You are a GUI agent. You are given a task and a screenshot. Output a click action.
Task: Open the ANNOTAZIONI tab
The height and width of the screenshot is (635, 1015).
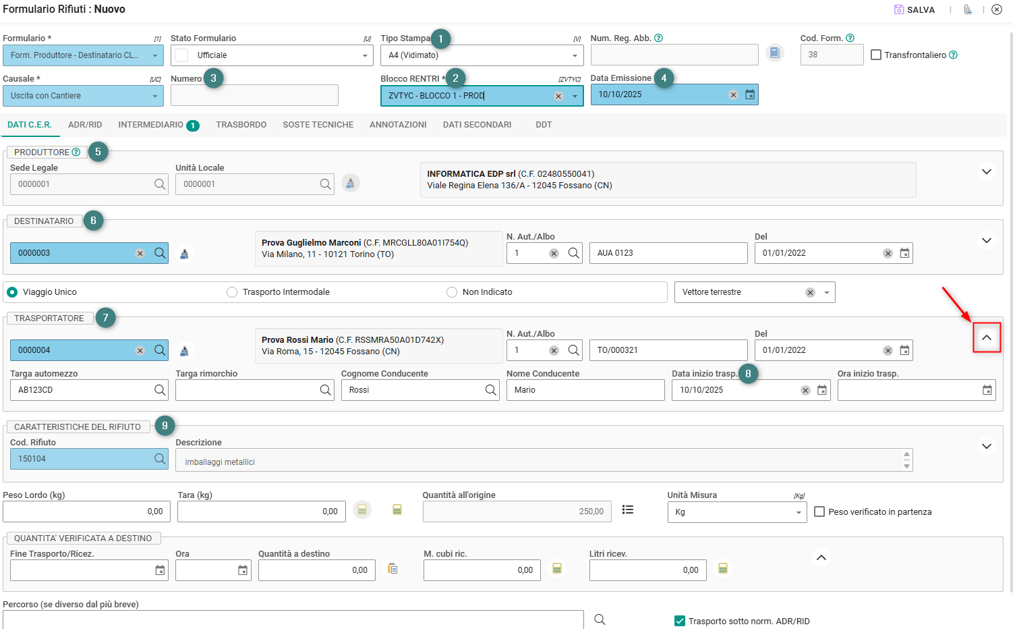(398, 125)
